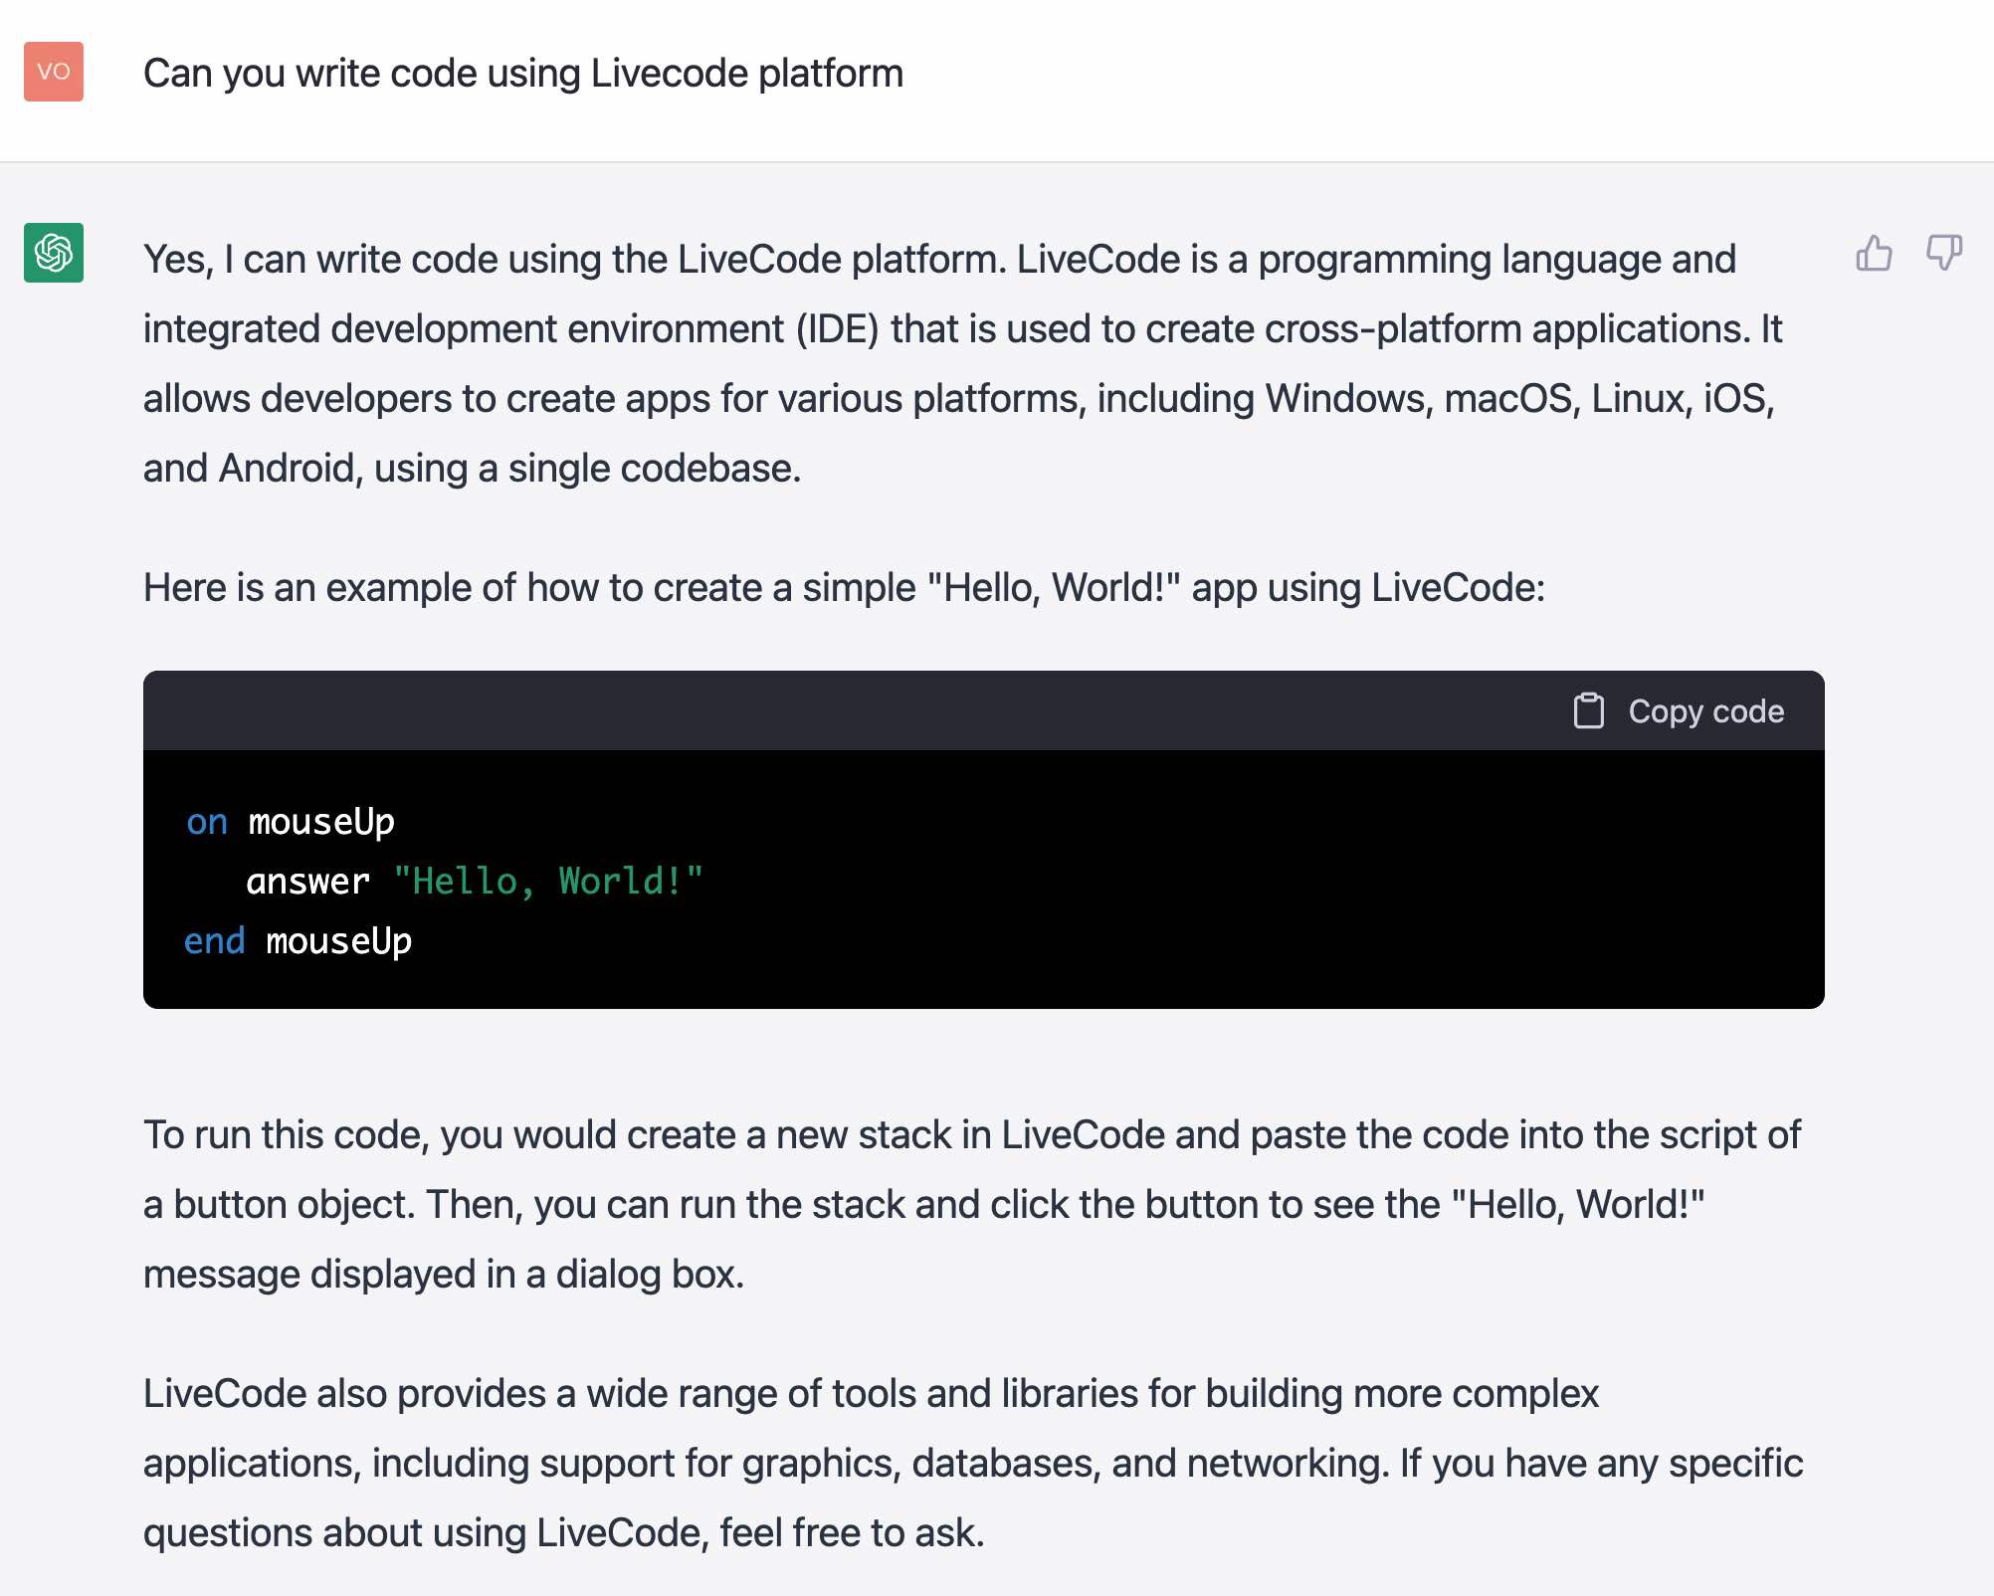This screenshot has width=1994, height=1596.
Task: Click the VO user avatar
Action: pos(54,72)
